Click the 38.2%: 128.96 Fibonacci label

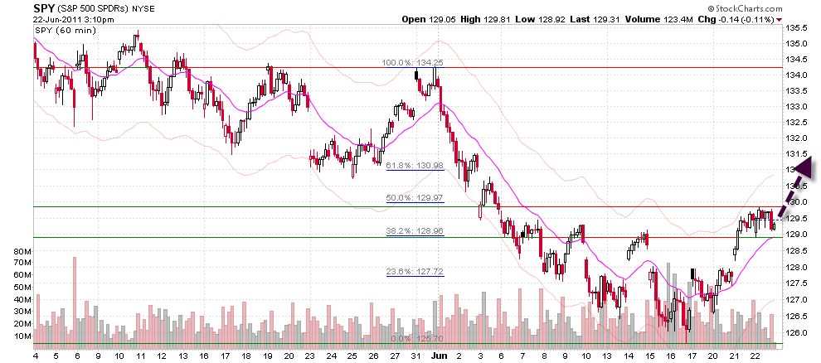415,230
